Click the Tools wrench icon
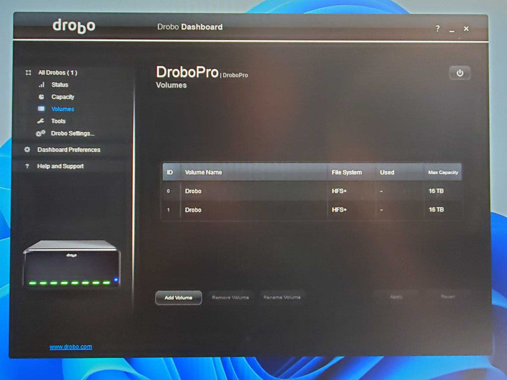Image resolution: width=507 pixels, height=380 pixels. pos(41,121)
